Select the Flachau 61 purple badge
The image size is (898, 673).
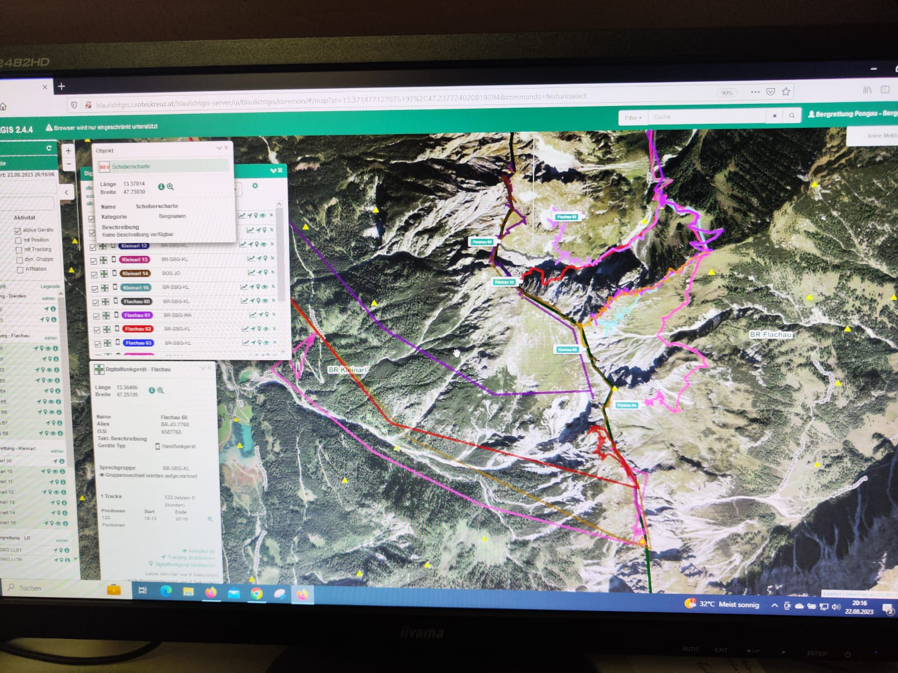coord(136,315)
